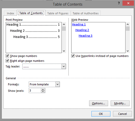Switch to the Index tab
Screen dimensions: 135x121
[x=10, y=13]
